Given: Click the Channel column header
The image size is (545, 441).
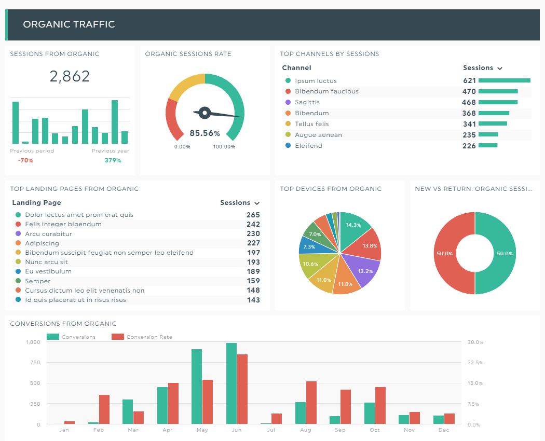Looking at the screenshot, I should (x=296, y=68).
